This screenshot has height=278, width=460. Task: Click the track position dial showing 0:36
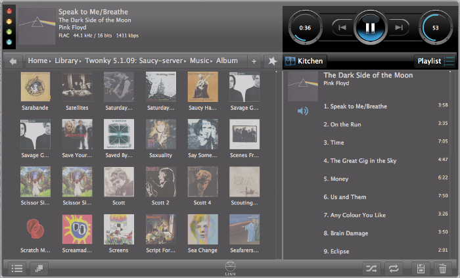[305, 28]
